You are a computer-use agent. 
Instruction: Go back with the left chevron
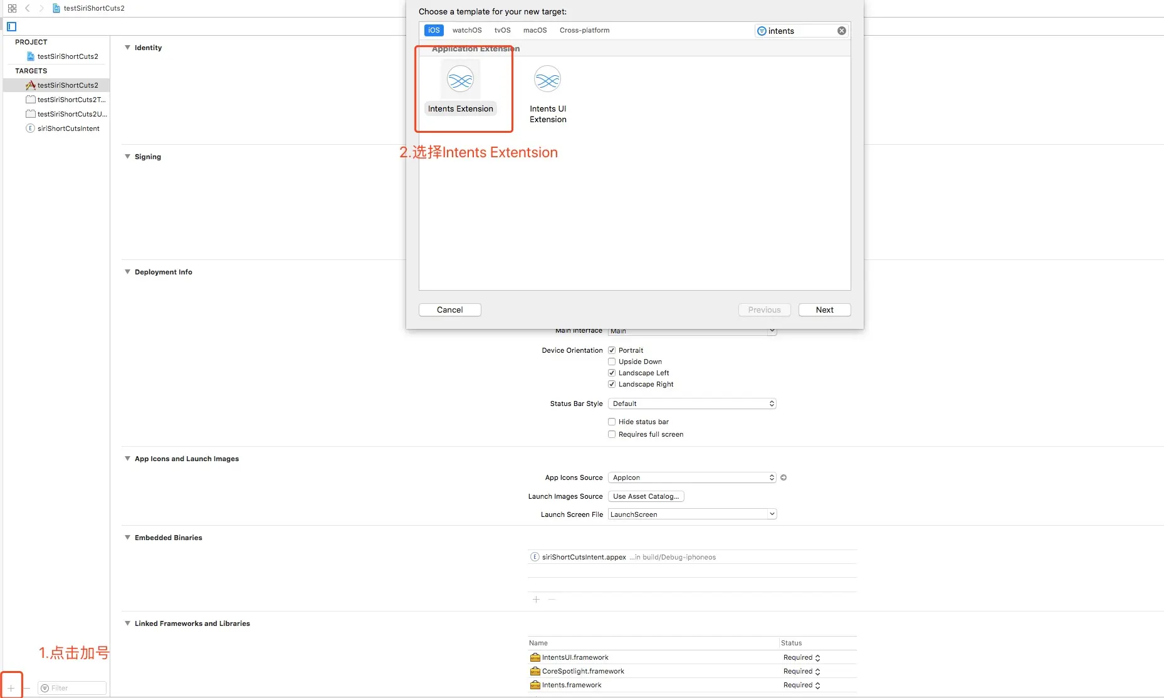[x=28, y=8]
